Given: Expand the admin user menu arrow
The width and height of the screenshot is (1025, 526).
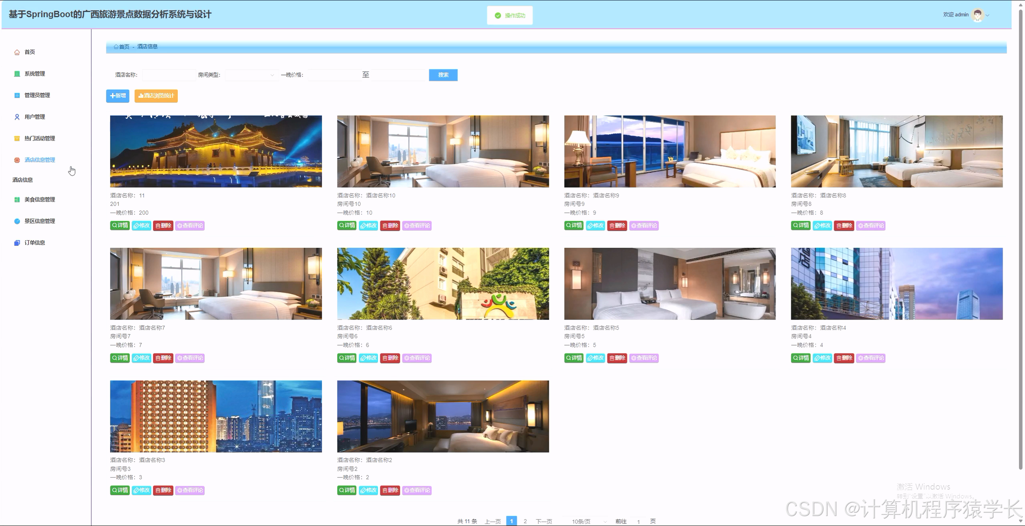Looking at the screenshot, I should [988, 15].
